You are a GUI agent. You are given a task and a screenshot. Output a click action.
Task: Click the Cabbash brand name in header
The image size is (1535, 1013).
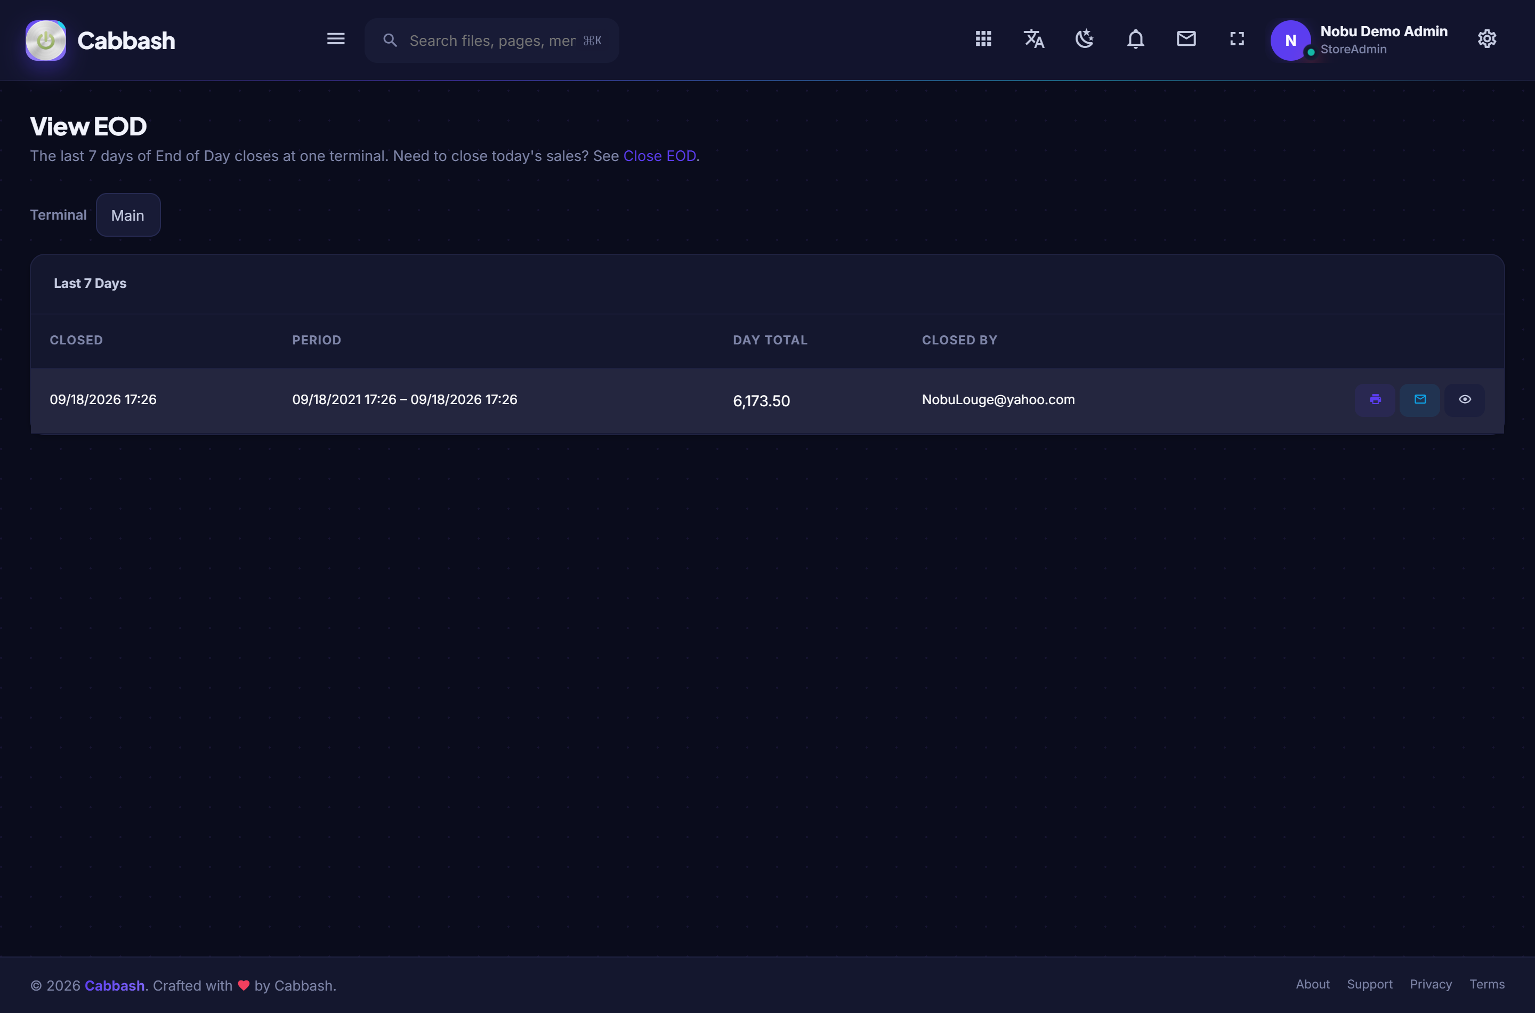click(126, 41)
